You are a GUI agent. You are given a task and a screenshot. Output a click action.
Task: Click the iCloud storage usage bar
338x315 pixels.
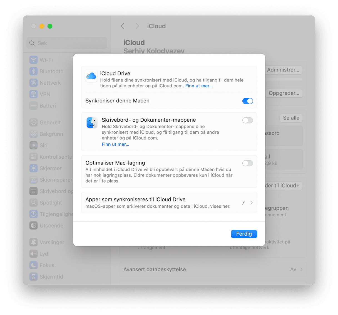pyautogui.click(x=284, y=79)
